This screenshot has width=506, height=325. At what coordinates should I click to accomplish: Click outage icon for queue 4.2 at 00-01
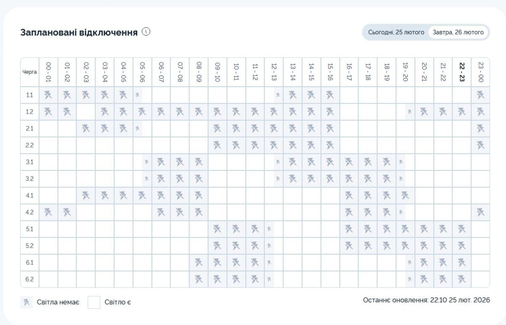[48, 212]
